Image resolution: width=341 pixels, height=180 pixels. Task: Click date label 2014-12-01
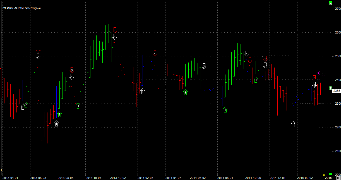point(277,177)
